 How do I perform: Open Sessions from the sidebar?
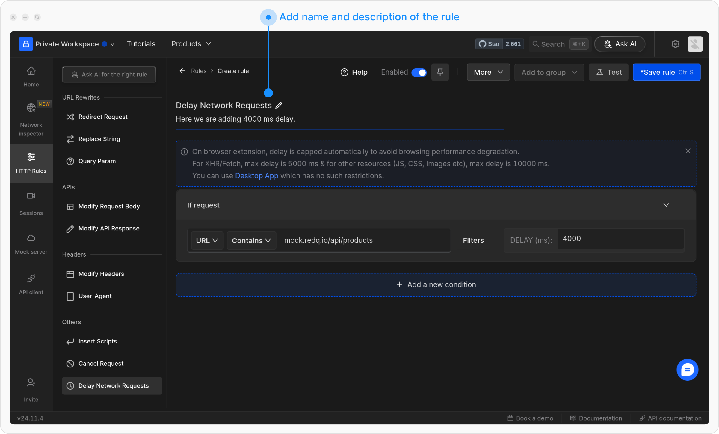[31, 204]
